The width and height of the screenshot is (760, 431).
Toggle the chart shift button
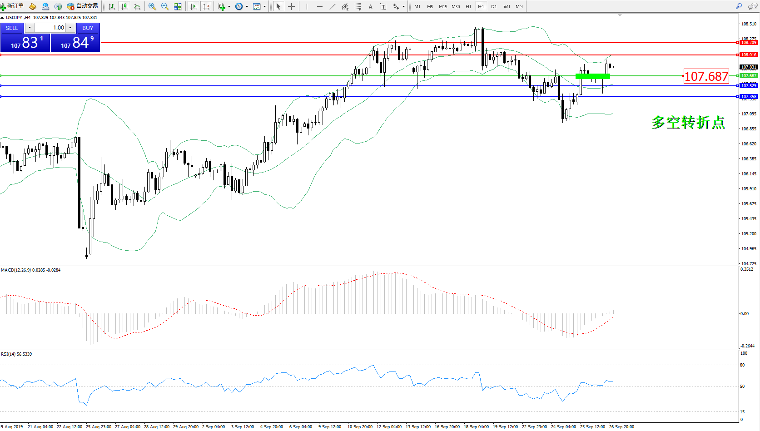206,6
